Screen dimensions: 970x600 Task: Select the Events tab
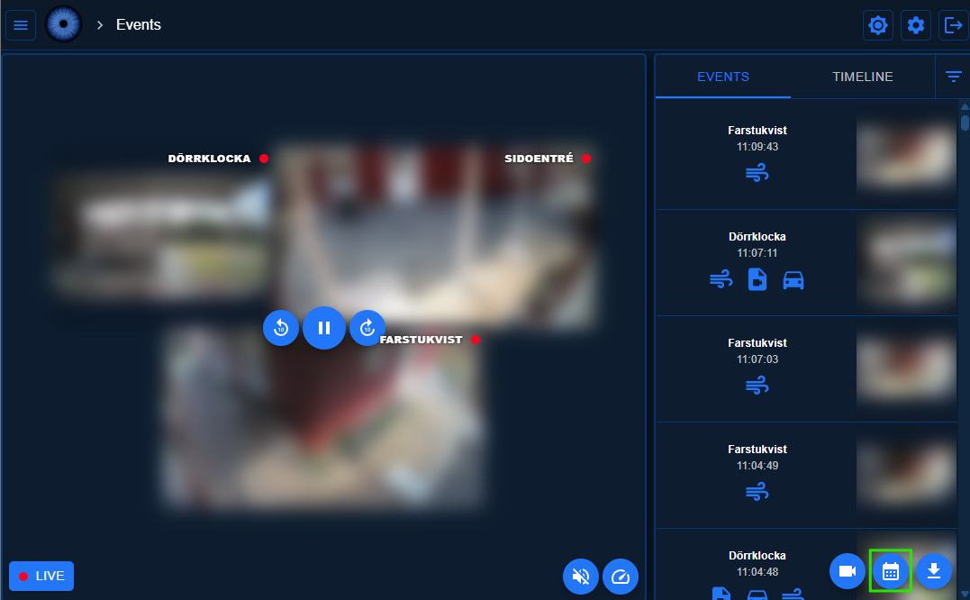pyautogui.click(x=723, y=77)
